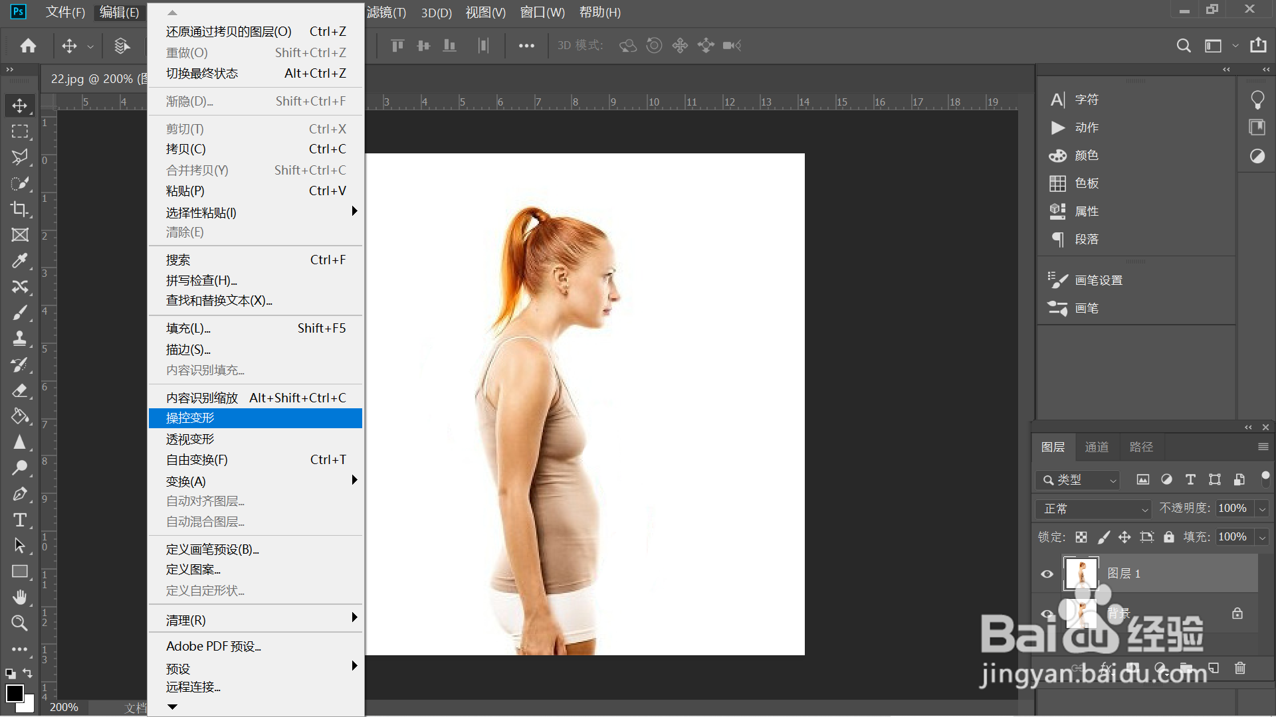Select the Crop tool in the toolbar
Screen dimensions: 1276x717
point(20,209)
